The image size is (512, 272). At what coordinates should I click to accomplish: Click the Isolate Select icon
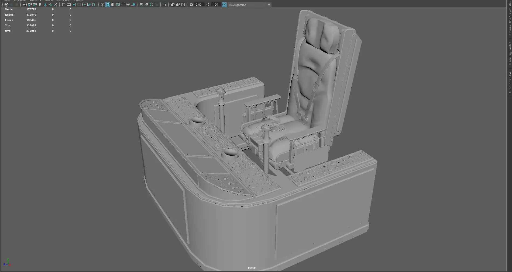tap(165, 5)
